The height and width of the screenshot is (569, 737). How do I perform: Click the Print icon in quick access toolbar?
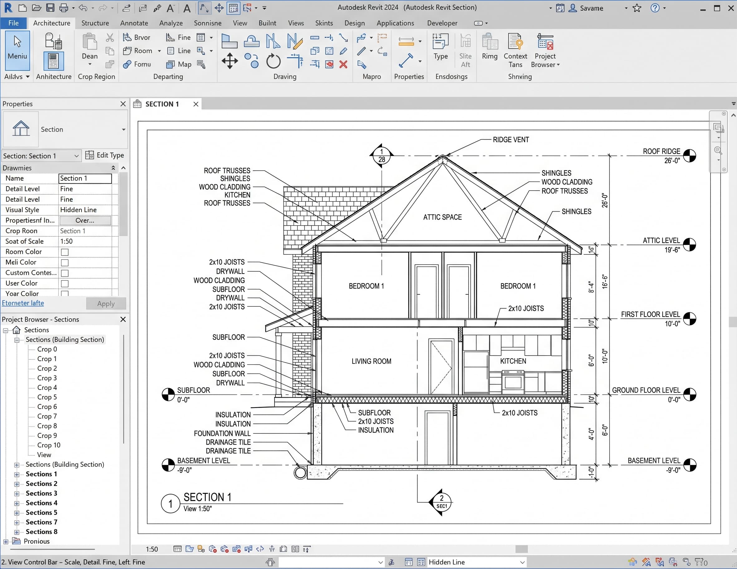point(64,8)
